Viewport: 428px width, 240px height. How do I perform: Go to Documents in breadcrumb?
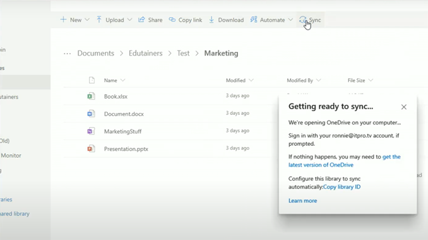(95, 53)
